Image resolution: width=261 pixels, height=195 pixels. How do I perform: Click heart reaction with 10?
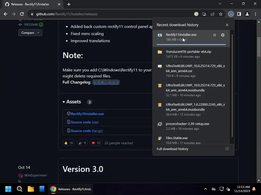[x=96, y=143]
